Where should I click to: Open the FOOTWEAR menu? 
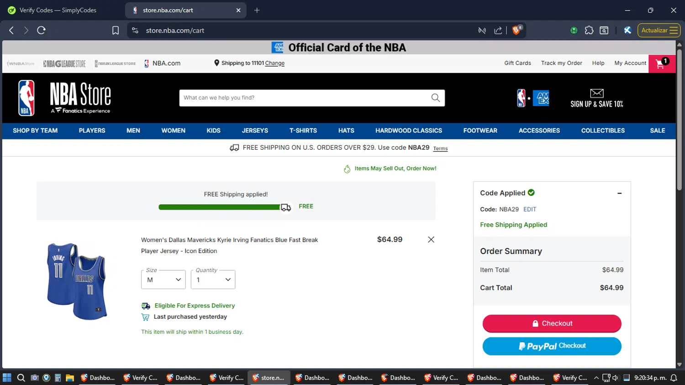click(480, 131)
